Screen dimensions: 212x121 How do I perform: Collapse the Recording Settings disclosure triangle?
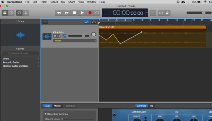point(46,114)
